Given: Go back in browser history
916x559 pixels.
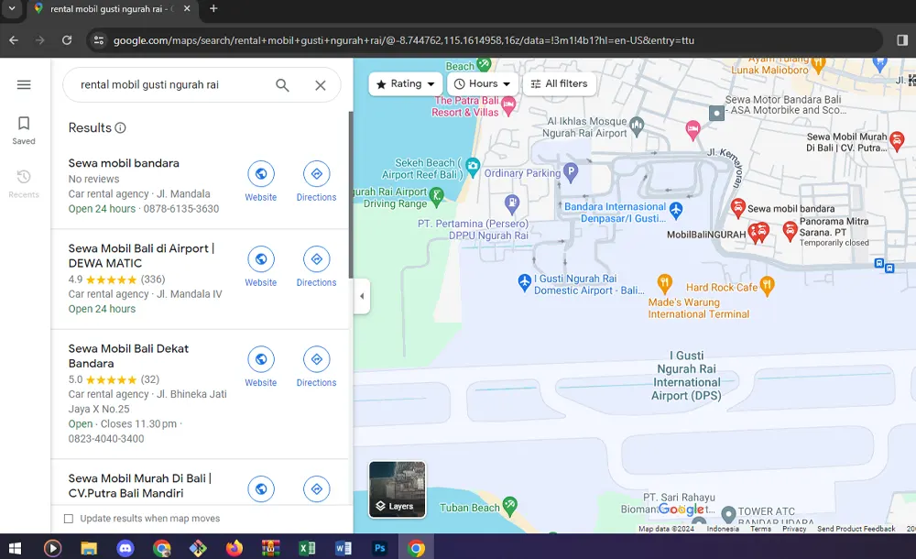Looking at the screenshot, I should point(14,40).
